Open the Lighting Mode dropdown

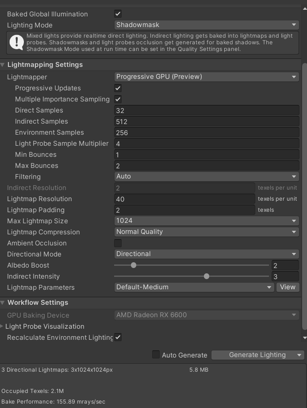click(206, 25)
